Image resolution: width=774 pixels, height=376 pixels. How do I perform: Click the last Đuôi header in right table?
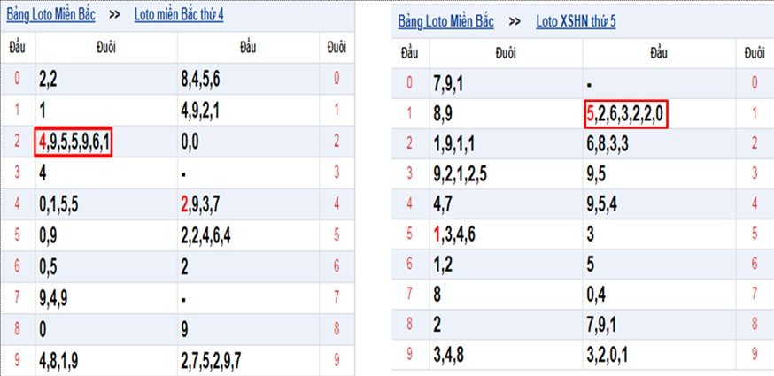[755, 54]
